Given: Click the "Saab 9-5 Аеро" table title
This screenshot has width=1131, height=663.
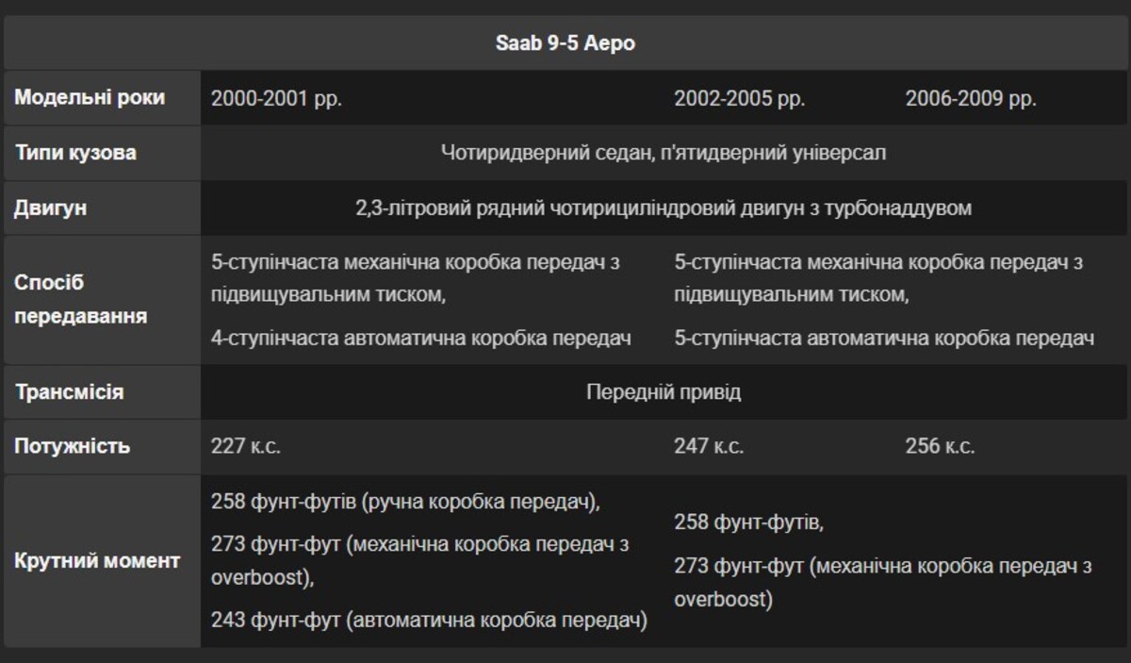Looking at the screenshot, I should (x=565, y=43).
